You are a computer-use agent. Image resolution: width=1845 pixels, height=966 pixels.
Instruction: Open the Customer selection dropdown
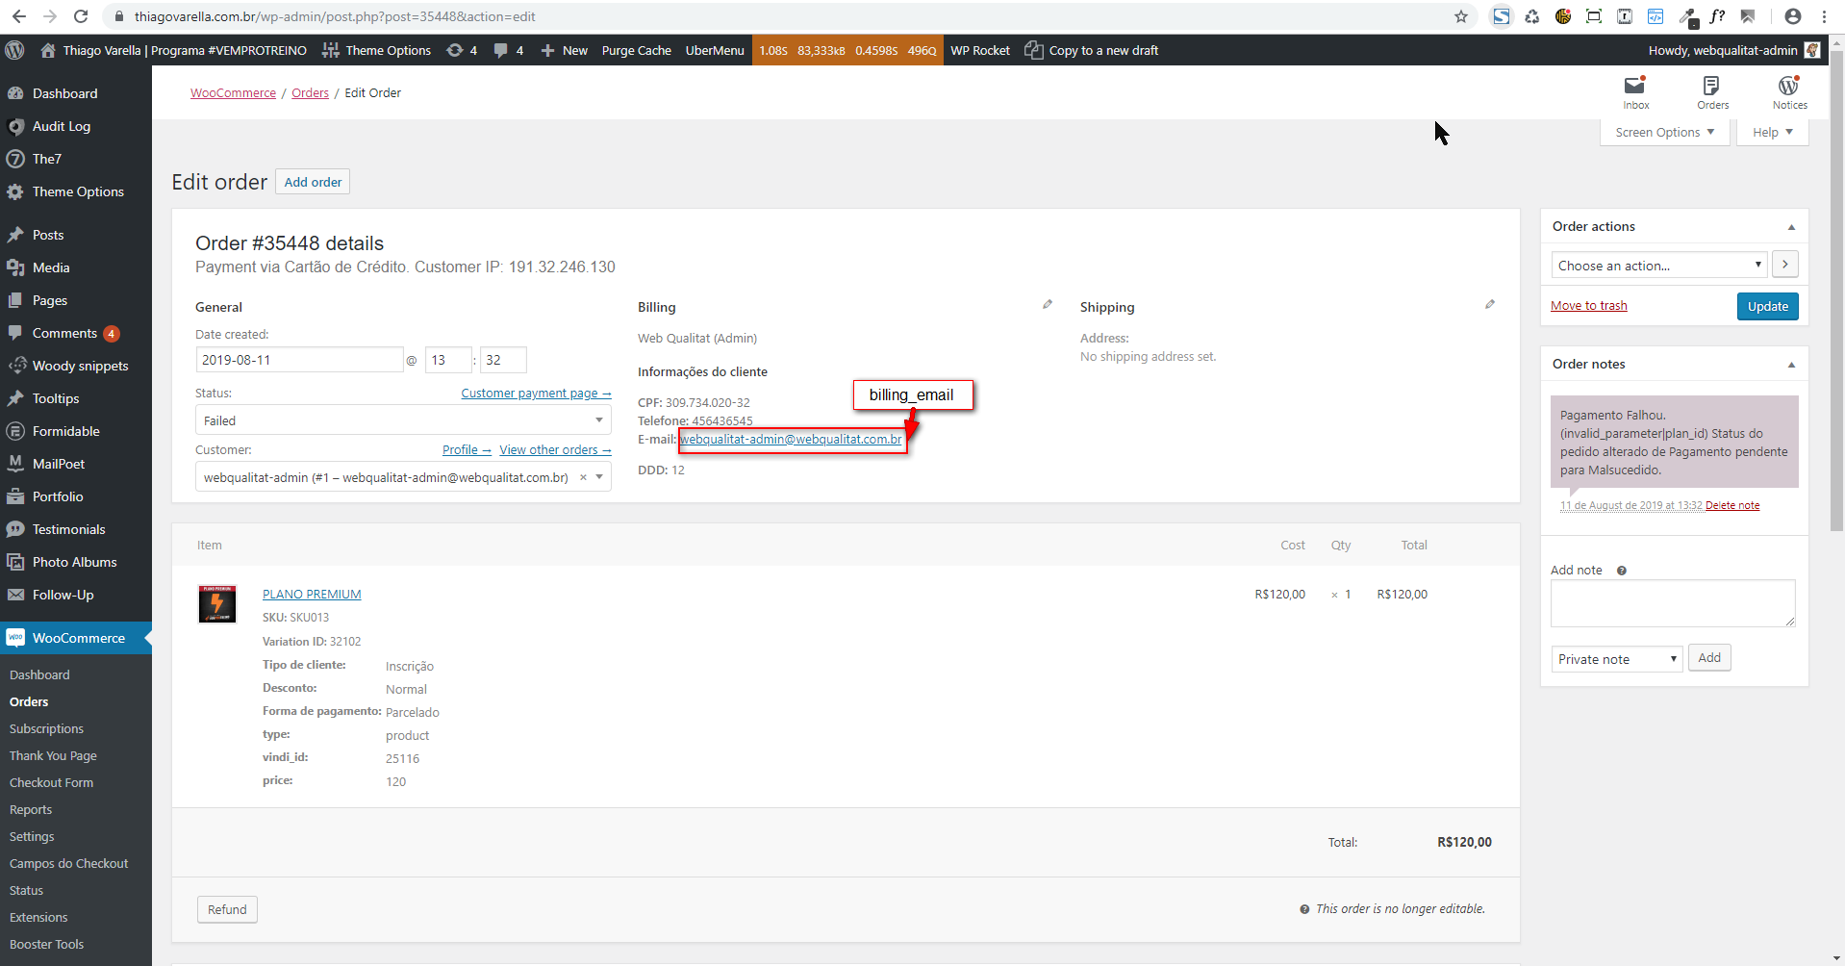403,477
